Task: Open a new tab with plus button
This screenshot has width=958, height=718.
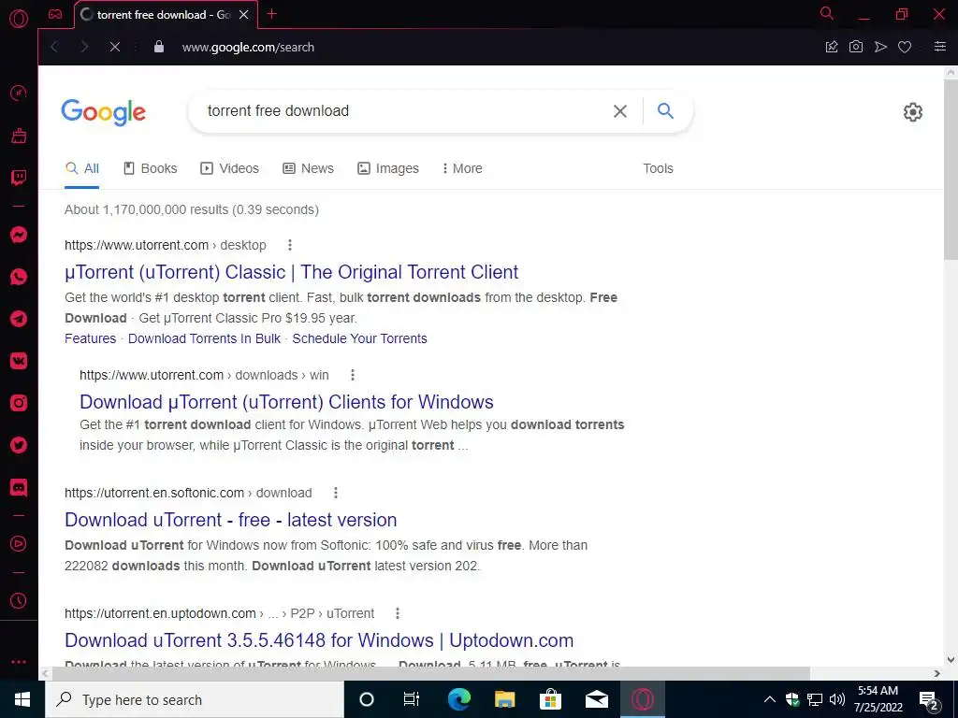Action: 272,14
